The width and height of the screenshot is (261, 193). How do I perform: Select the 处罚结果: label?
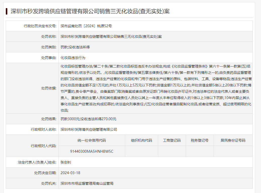(x=49, y=119)
